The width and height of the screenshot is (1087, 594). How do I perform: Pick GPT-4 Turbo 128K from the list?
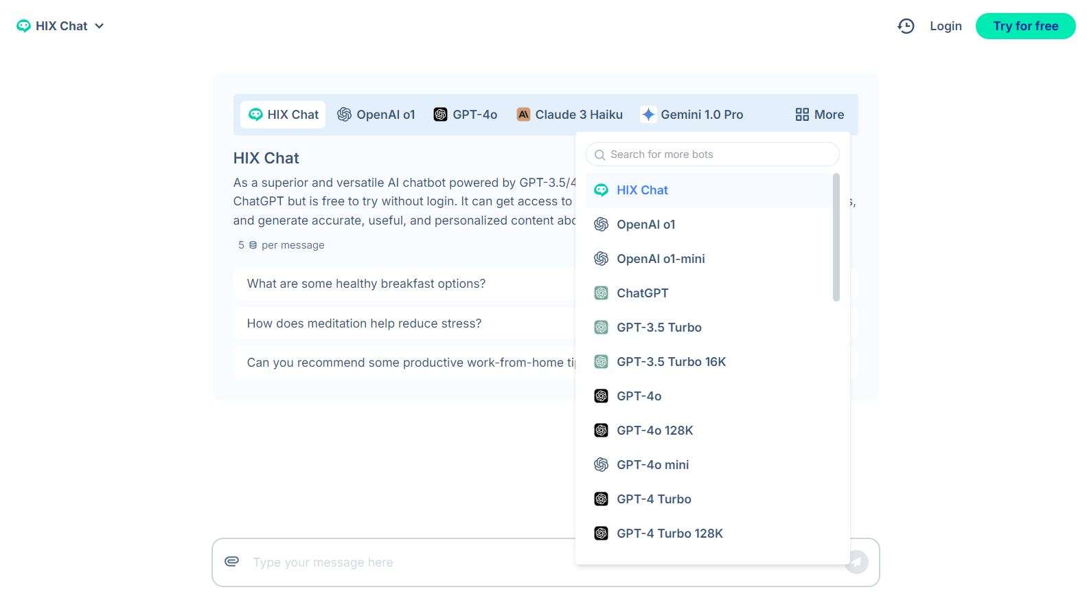[x=709, y=534]
